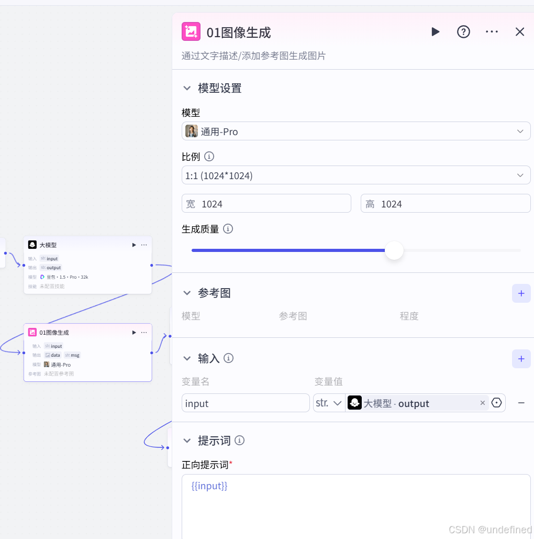
Task: Click the info icon next to 生成质量
Action: pyautogui.click(x=228, y=229)
